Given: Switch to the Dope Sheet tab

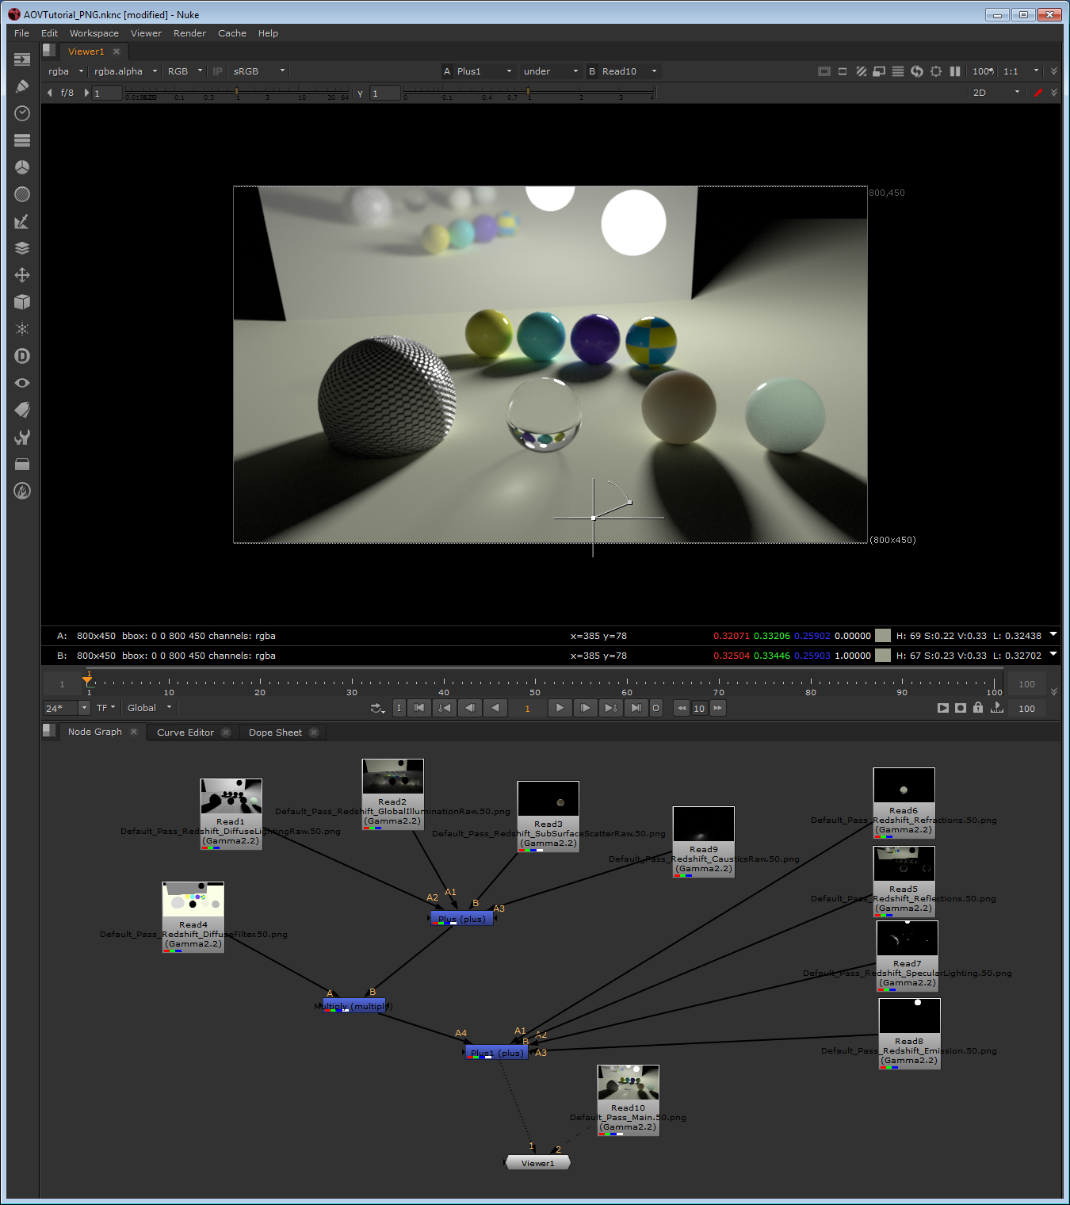Looking at the screenshot, I should tap(275, 733).
